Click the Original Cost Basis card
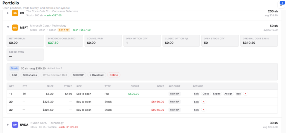Viewport: 286px width, 133px height. pos(259,41)
